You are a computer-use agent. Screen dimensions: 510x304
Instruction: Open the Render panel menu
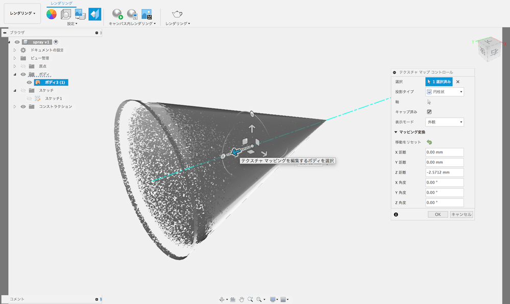178,24
